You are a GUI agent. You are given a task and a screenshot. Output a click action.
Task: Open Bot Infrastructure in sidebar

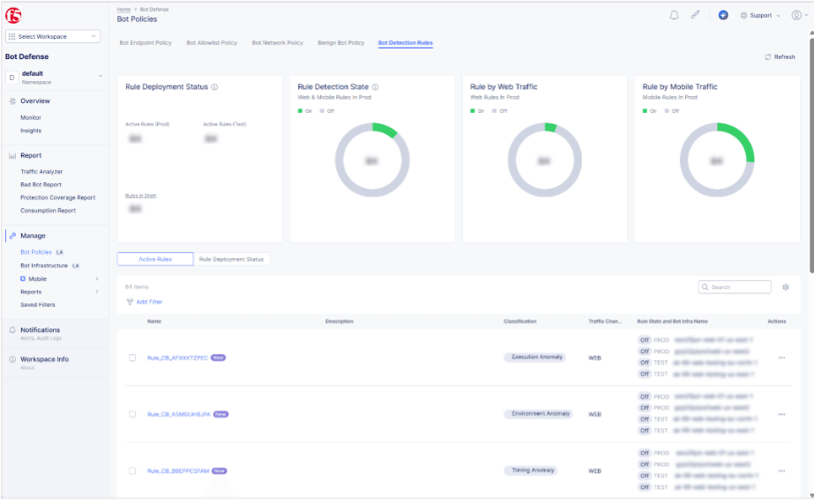tap(44, 265)
